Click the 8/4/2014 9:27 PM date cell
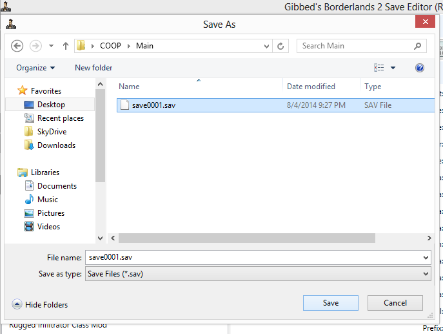Image resolution: width=443 pixels, height=334 pixels. pos(316,105)
